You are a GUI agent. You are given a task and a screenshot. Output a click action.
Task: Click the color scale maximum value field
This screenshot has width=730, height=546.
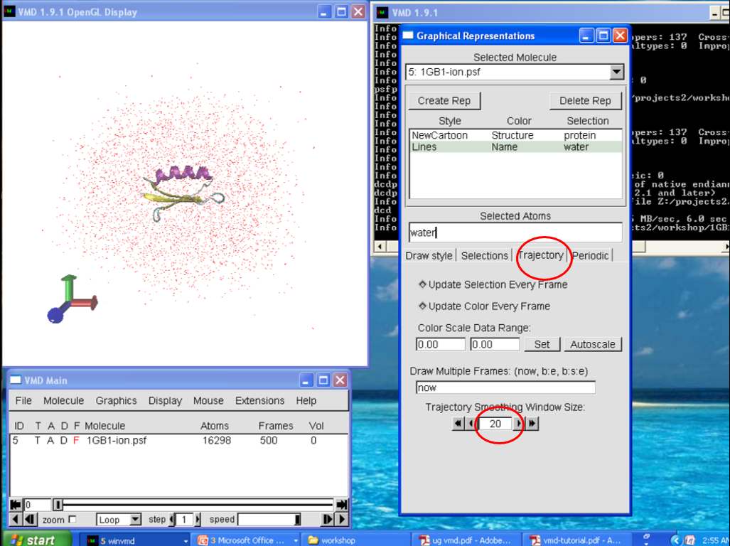click(495, 345)
